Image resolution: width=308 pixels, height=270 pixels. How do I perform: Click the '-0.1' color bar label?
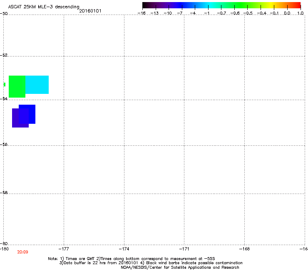[274, 13]
